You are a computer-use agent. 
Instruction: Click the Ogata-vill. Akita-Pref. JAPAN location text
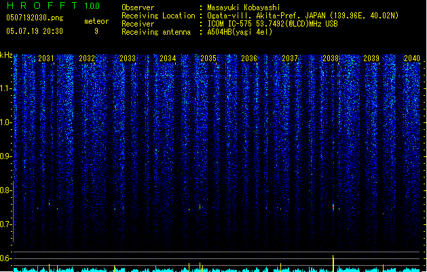(303, 16)
